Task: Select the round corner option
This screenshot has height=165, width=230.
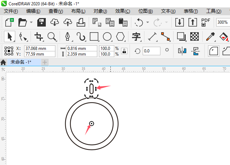Action: [x=214, y=51]
